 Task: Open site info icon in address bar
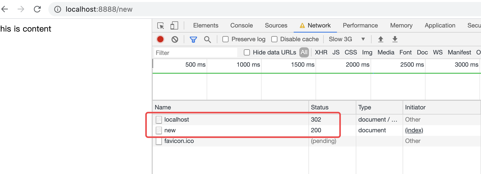58,9
